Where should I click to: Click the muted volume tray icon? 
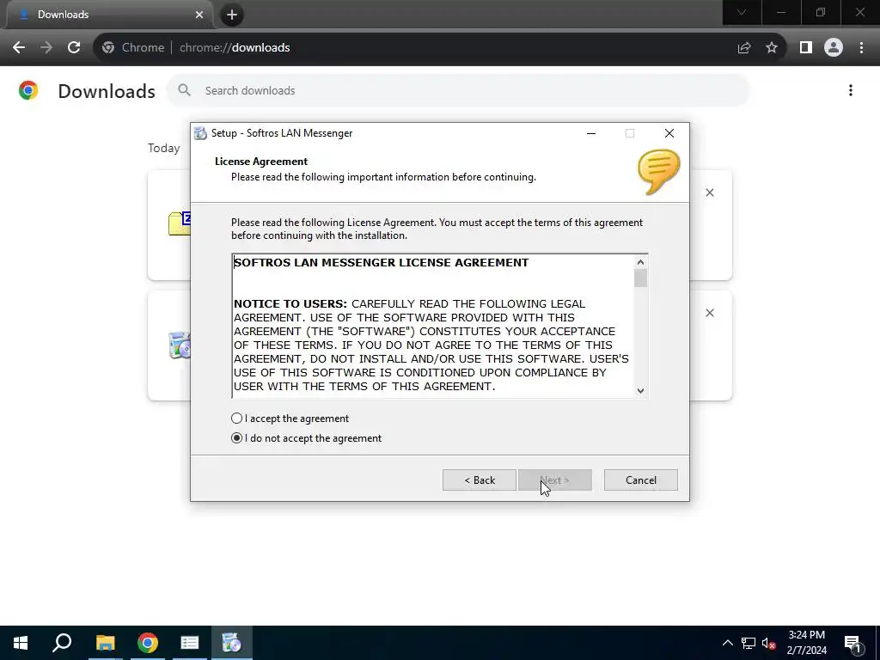point(768,643)
